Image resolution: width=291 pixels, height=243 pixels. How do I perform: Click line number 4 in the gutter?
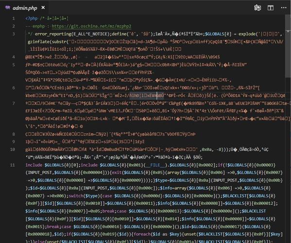[x=14, y=57]
